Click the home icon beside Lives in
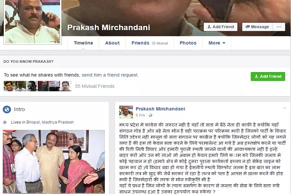 click(5, 122)
